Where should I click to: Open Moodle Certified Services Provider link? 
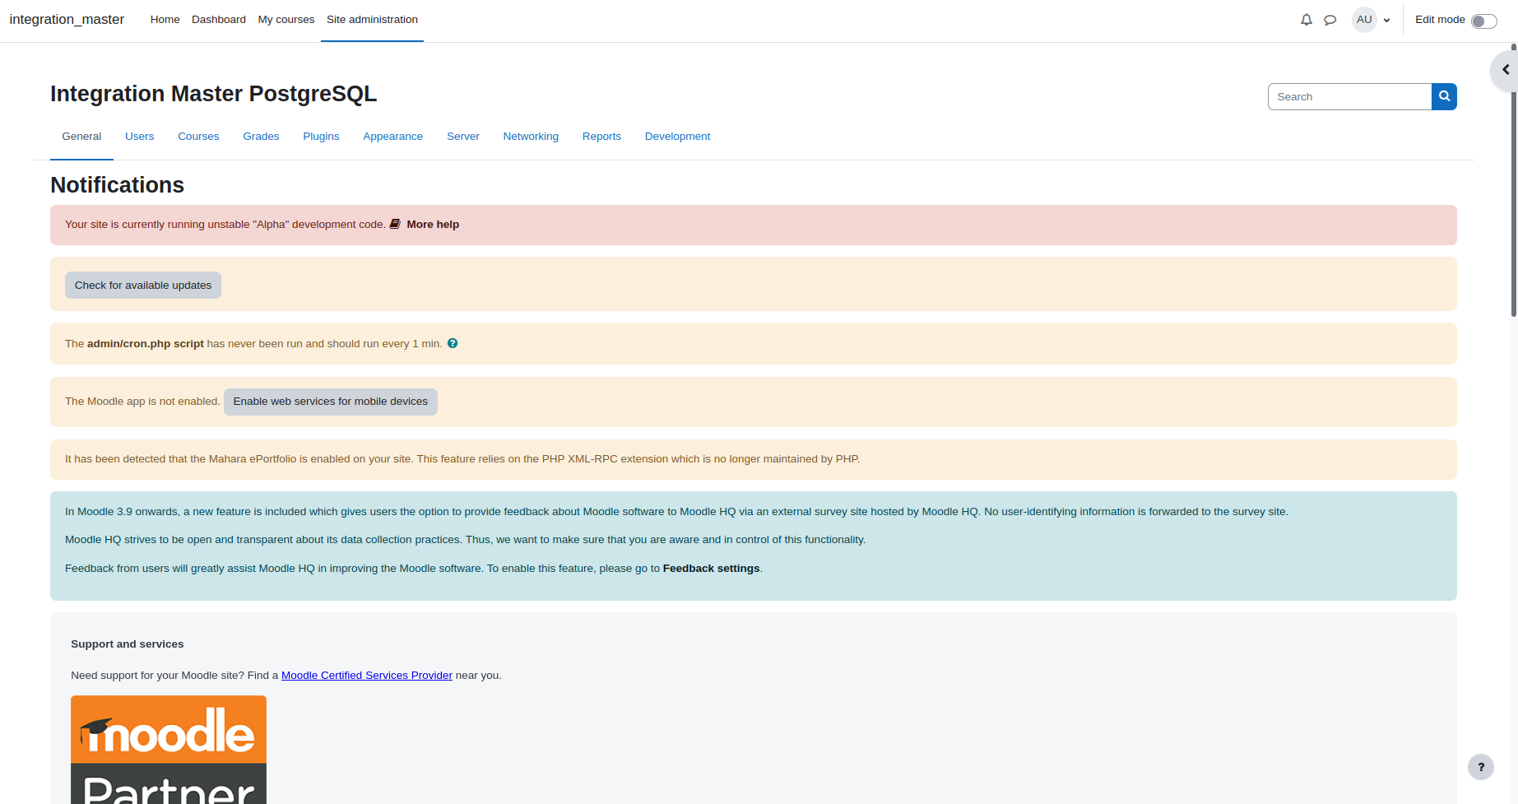click(367, 676)
